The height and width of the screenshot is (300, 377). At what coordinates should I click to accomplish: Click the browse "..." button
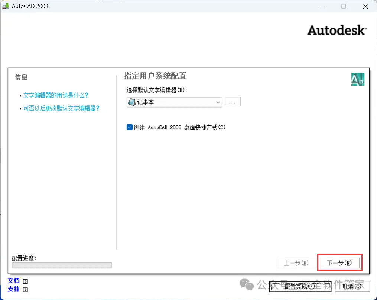[233, 102]
